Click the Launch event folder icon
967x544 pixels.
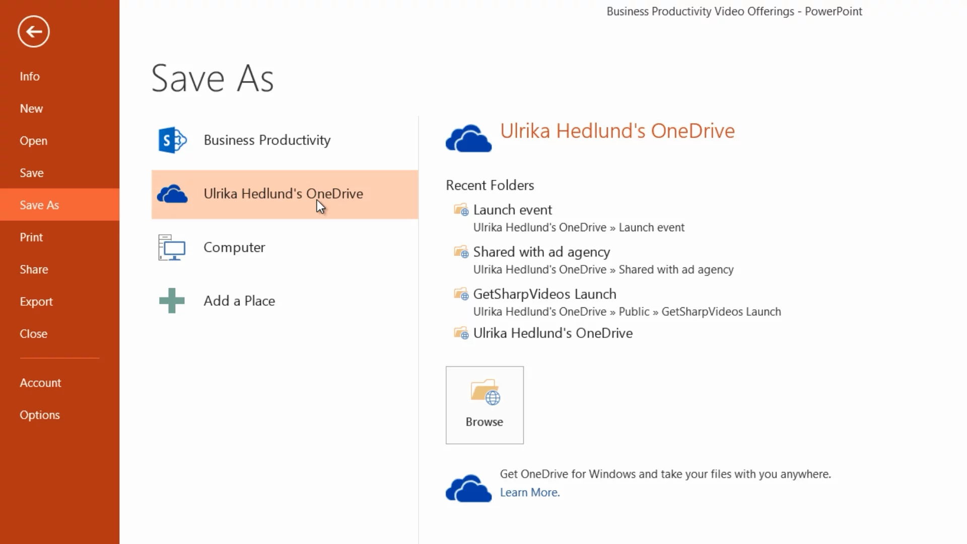point(461,210)
